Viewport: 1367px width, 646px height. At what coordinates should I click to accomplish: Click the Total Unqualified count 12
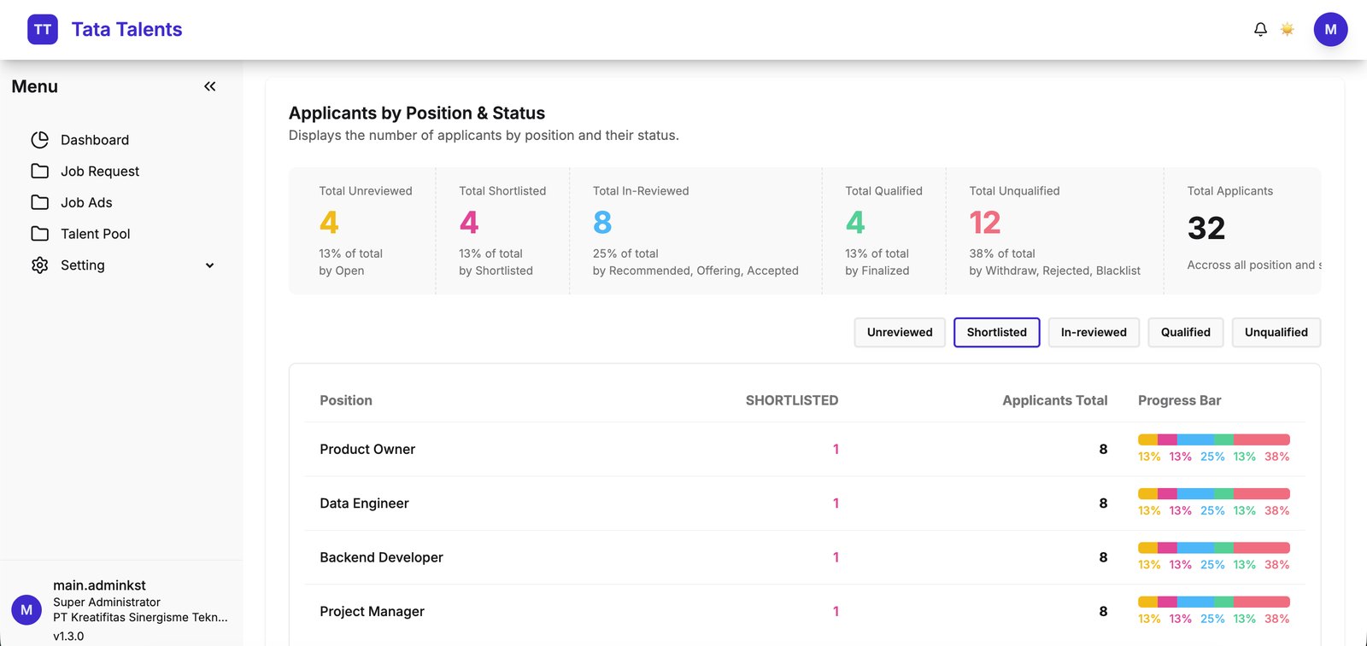pos(985,222)
